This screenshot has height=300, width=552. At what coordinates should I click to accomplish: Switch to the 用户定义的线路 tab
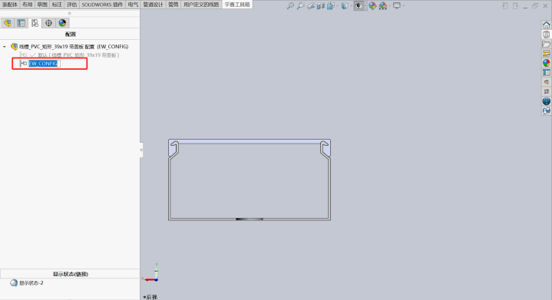pos(201,5)
